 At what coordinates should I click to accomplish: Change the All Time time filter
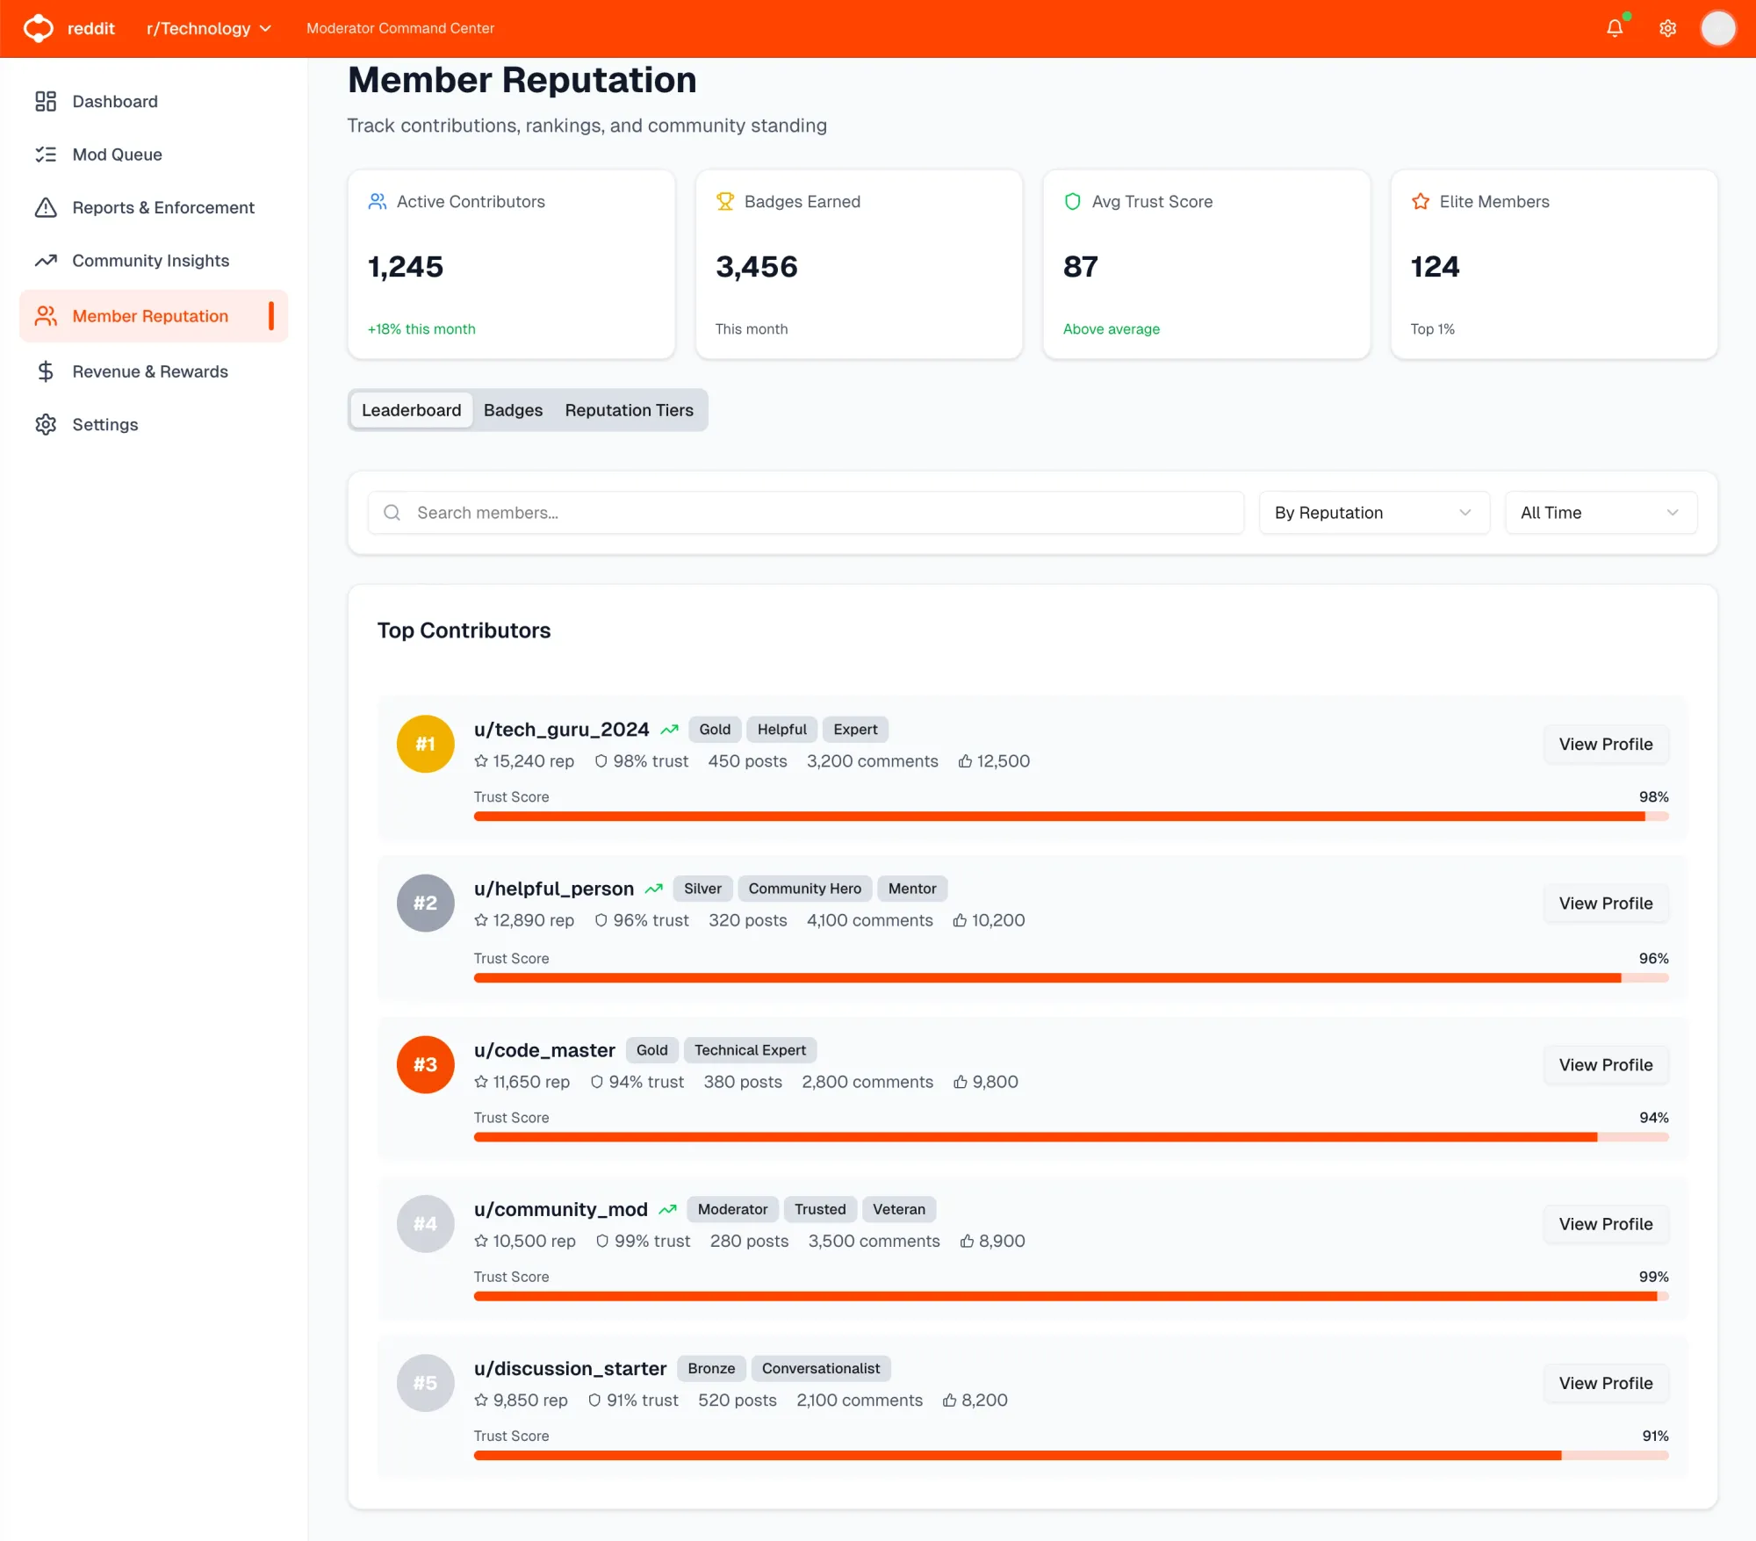tap(1600, 513)
